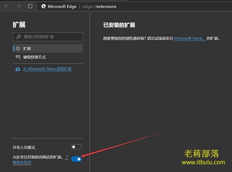Click the 已安装的扩展 heading
Viewport: 232px width, 172px height.
[119, 25]
